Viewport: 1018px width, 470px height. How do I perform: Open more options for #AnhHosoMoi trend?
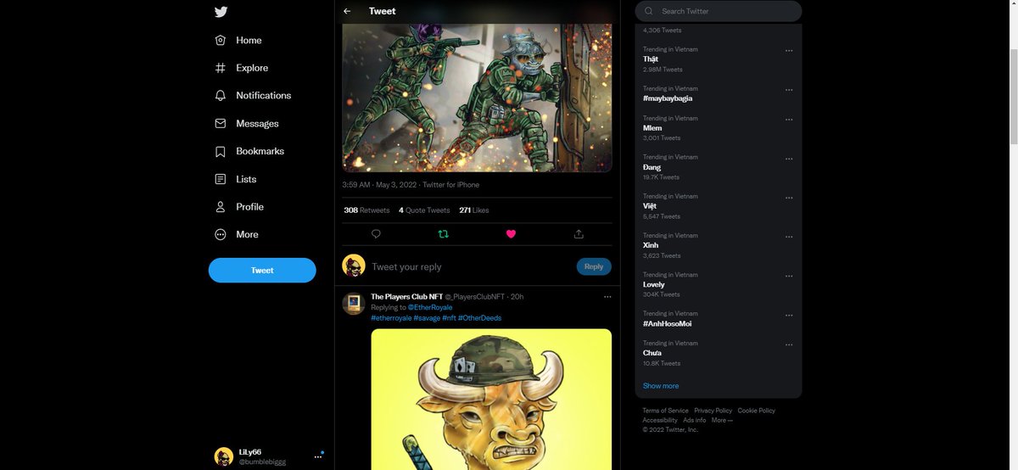click(789, 315)
